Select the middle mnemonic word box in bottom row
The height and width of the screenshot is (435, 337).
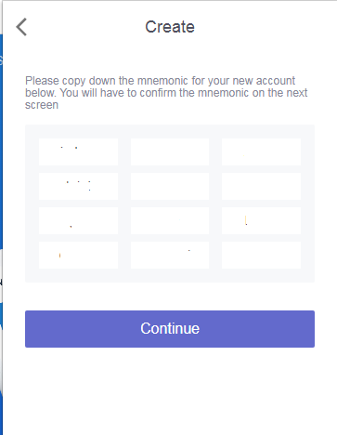coord(170,255)
